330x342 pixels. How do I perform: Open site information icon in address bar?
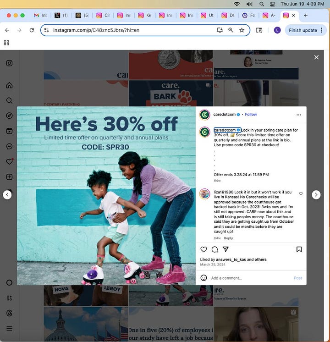coord(46,30)
